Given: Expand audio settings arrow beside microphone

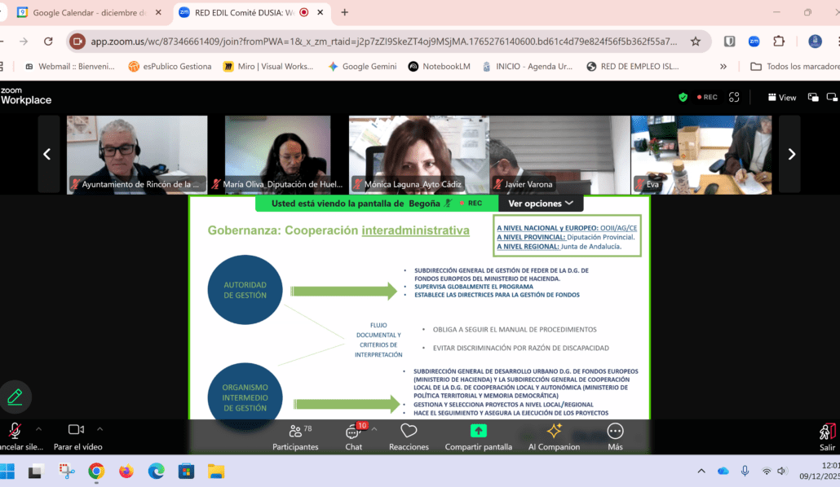Looking at the screenshot, I should (38, 428).
